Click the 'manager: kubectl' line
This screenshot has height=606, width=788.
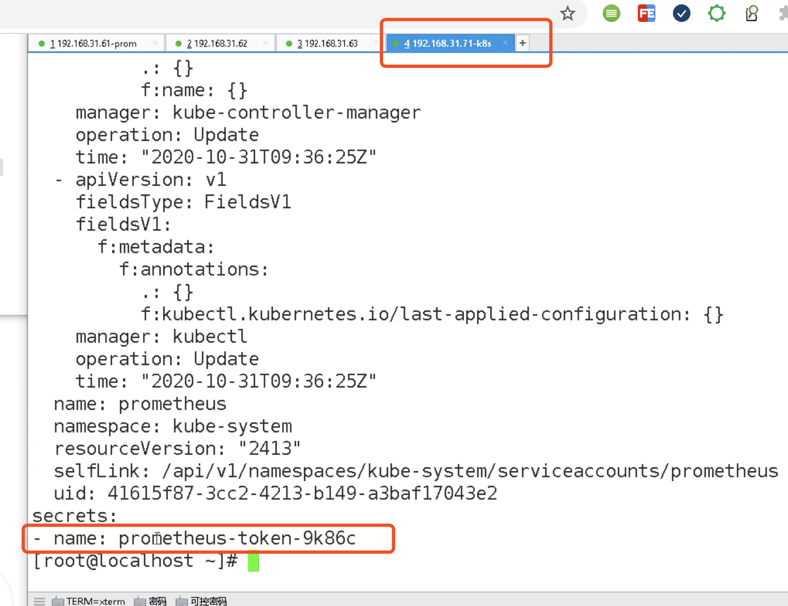tap(162, 336)
